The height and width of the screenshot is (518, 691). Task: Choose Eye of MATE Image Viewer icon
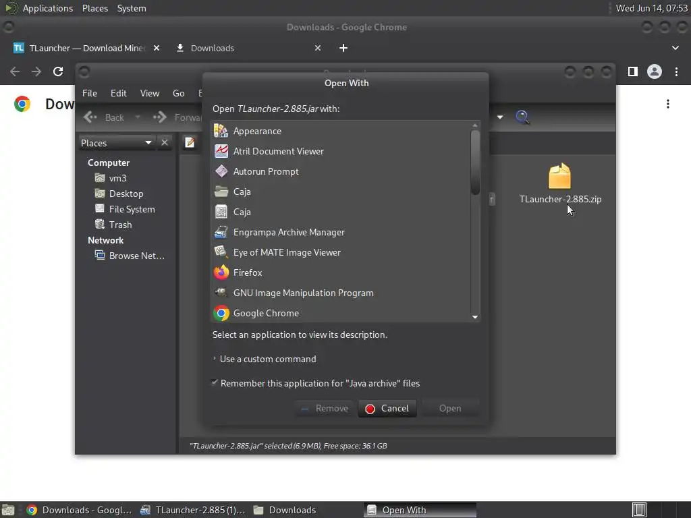pyautogui.click(x=221, y=252)
